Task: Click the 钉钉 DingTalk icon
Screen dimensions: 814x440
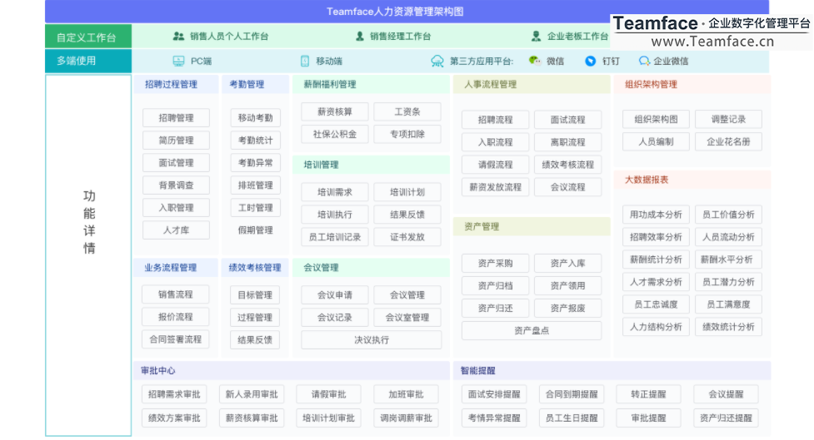Action: [x=591, y=61]
